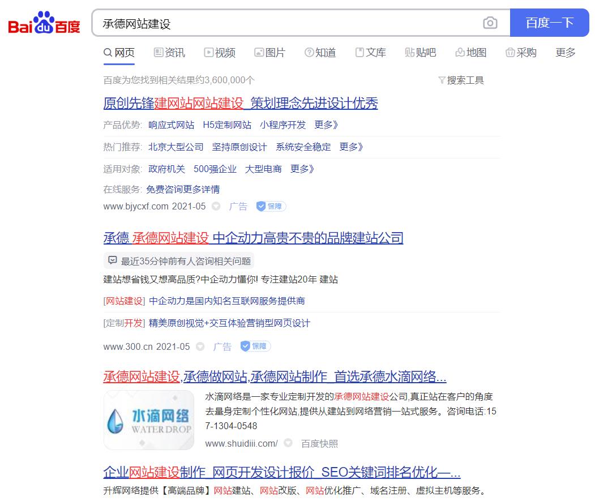
Task: Open result 企业网站建设制作 网页开发设计报价
Action: 282,472
